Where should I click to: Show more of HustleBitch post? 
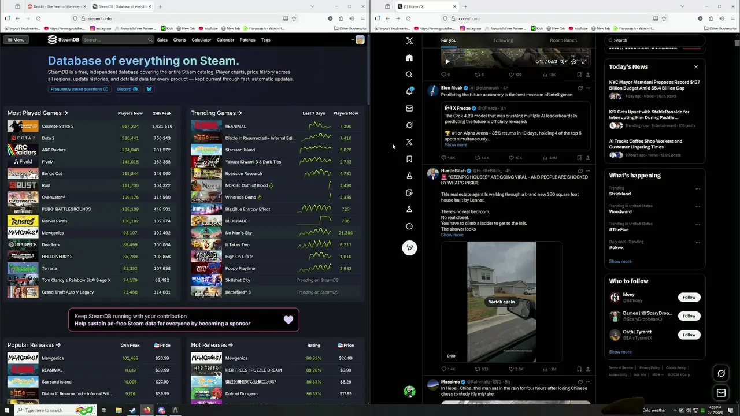click(452, 235)
